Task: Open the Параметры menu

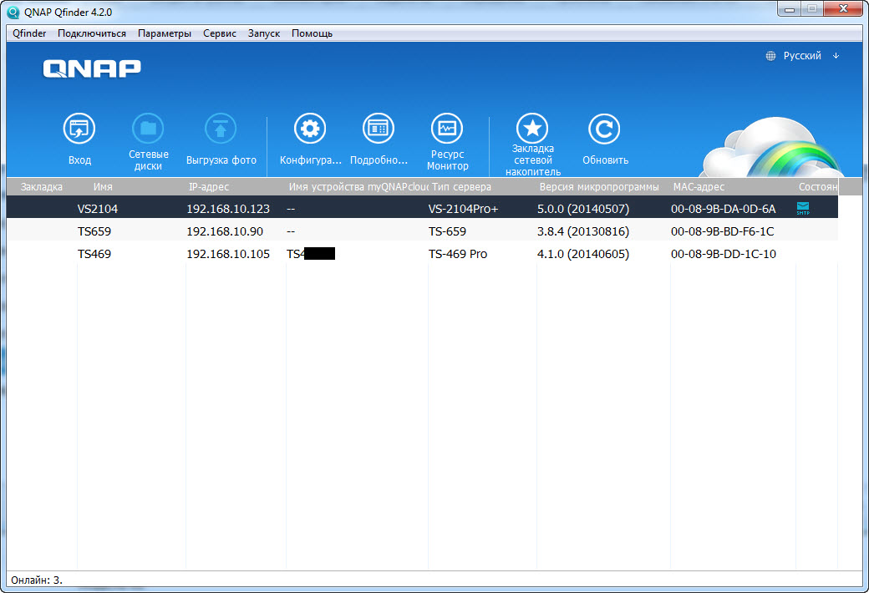Action: click(165, 33)
